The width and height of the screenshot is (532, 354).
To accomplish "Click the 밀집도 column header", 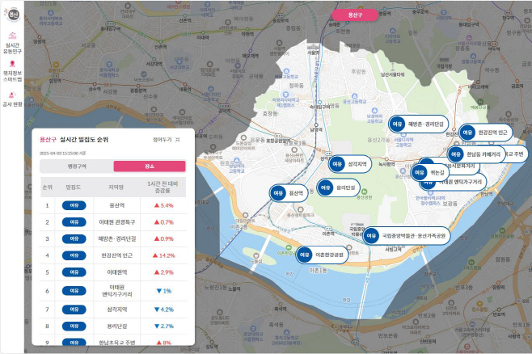I will point(74,188).
